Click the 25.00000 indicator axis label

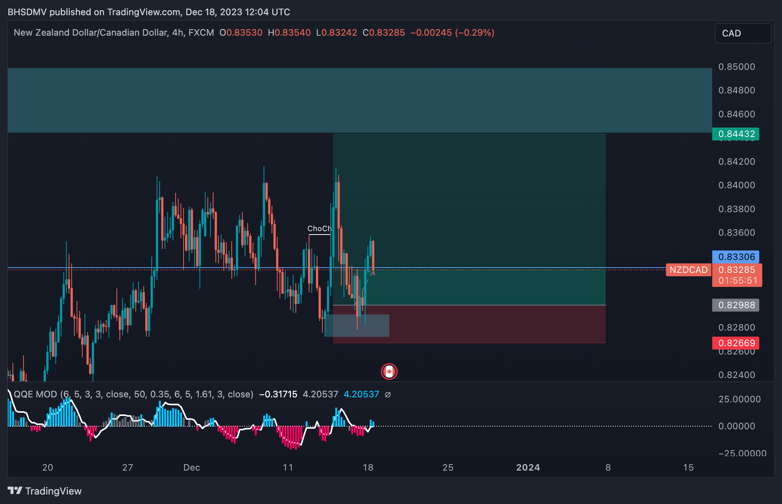(x=740, y=399)
